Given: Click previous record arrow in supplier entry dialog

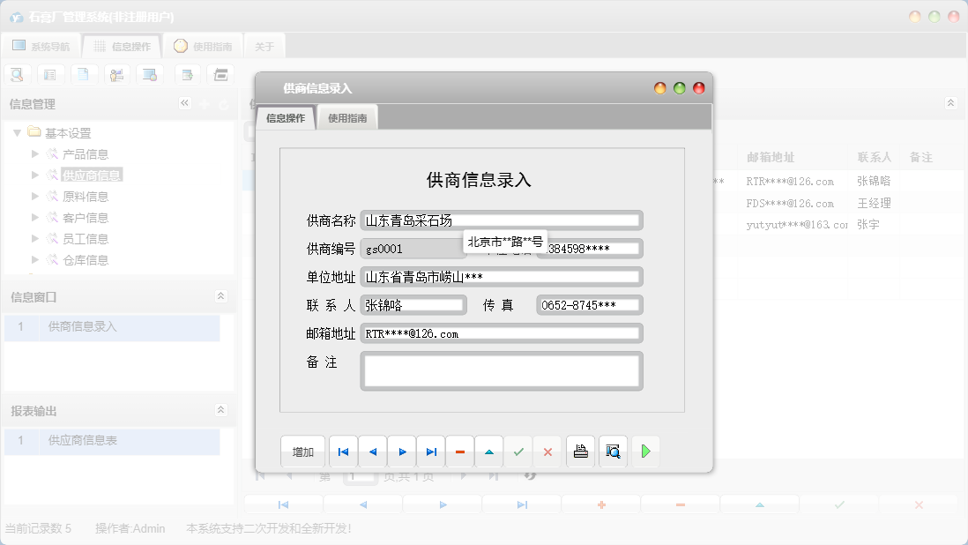Looking at the screenshot, I should pyautogui.click(x=372, y=452).
